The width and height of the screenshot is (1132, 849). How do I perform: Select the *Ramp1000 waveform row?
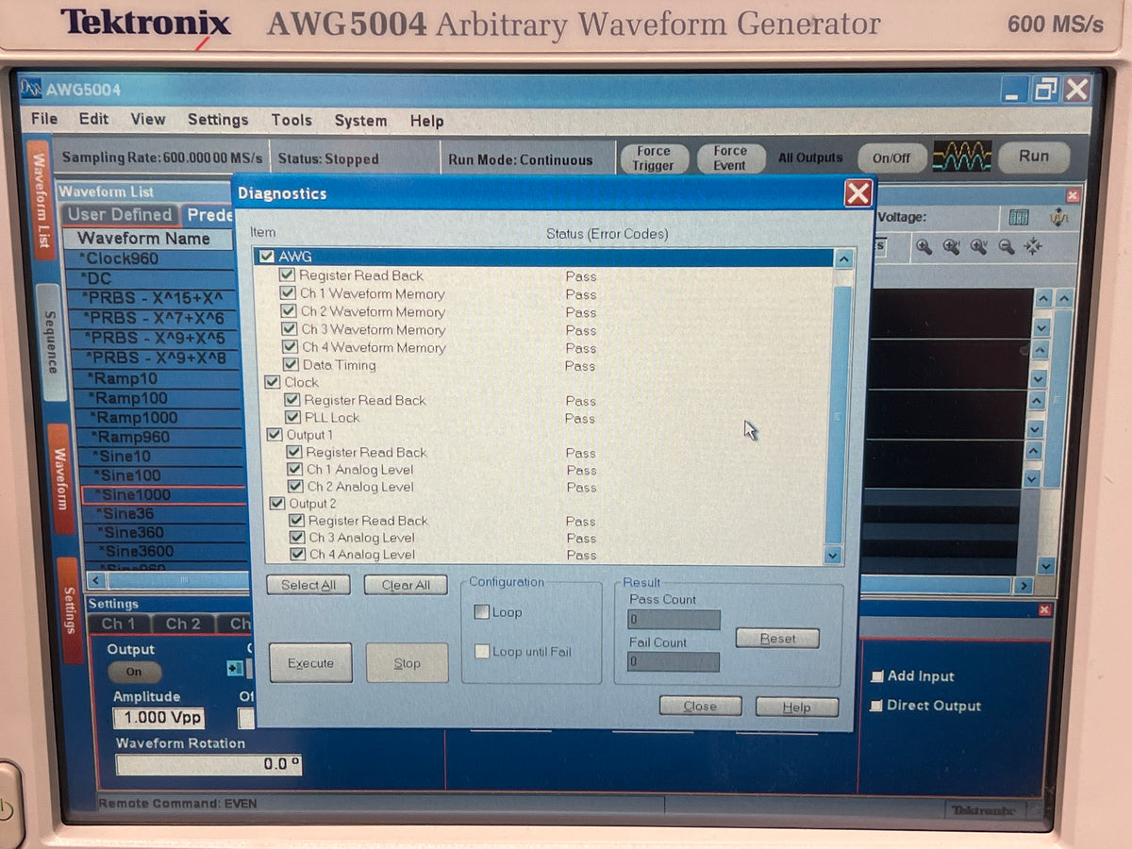point(158,417)
